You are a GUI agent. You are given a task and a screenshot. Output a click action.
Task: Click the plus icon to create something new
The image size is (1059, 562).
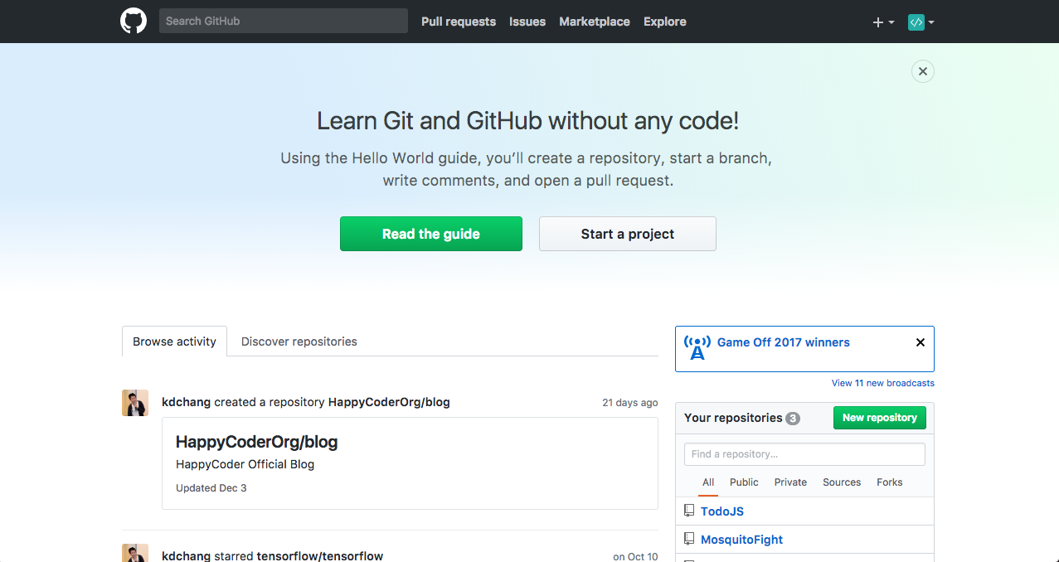[x=877, y=22]
